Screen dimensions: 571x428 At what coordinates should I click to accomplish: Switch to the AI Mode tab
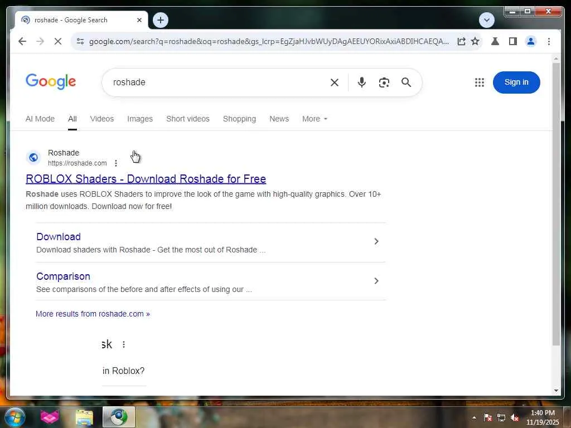(40, 119)
